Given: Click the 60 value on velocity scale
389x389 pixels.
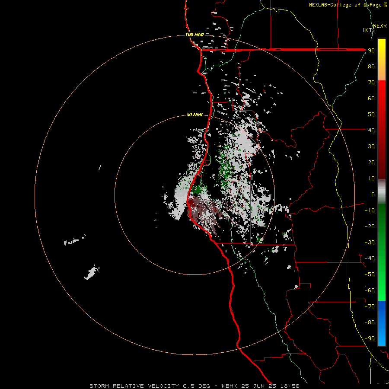Looking at the screenshot, I should (x=371, y=99).
